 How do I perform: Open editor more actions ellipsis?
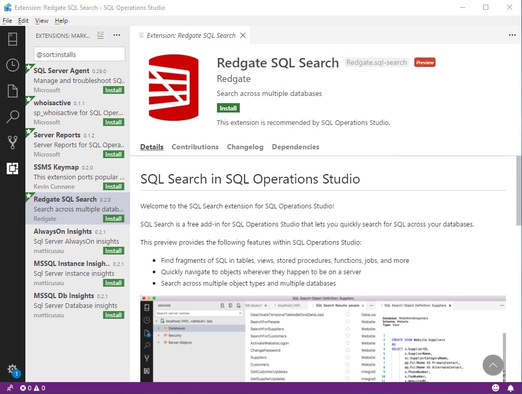[x=512, y=35]
